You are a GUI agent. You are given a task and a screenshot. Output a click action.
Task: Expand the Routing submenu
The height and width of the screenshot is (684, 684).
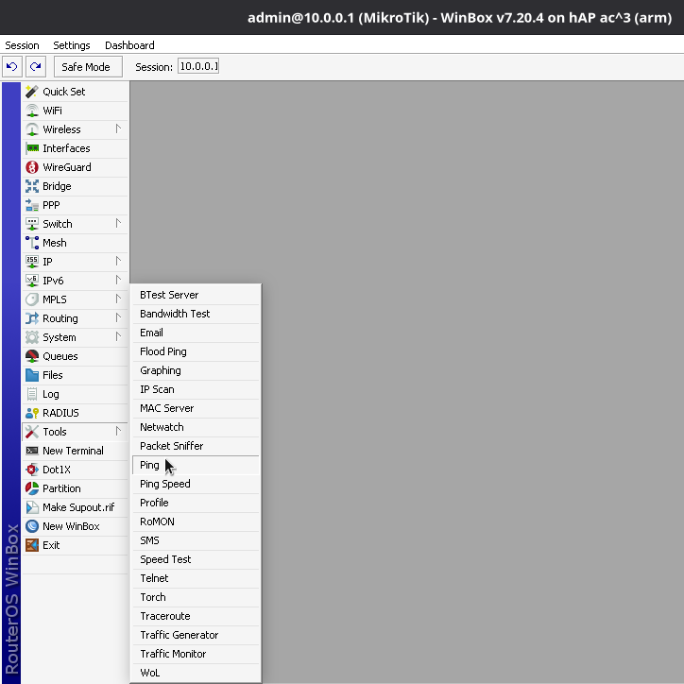point(118,318)
